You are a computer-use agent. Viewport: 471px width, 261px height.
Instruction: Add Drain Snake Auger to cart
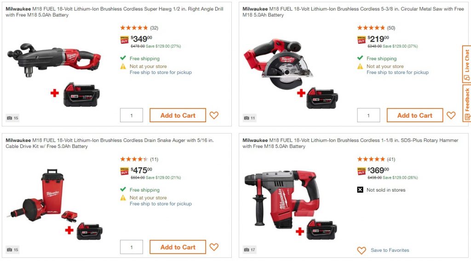pos(178,247)
